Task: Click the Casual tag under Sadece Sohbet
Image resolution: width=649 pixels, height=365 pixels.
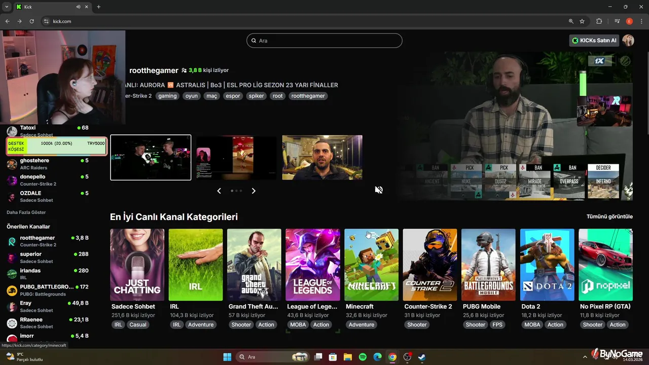Action: (x=138, y=324)
